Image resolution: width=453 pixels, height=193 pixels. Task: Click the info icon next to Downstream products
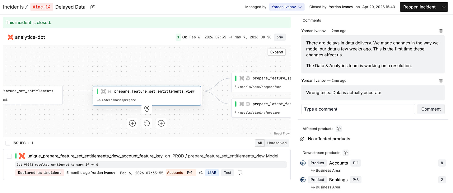(345, 153)
